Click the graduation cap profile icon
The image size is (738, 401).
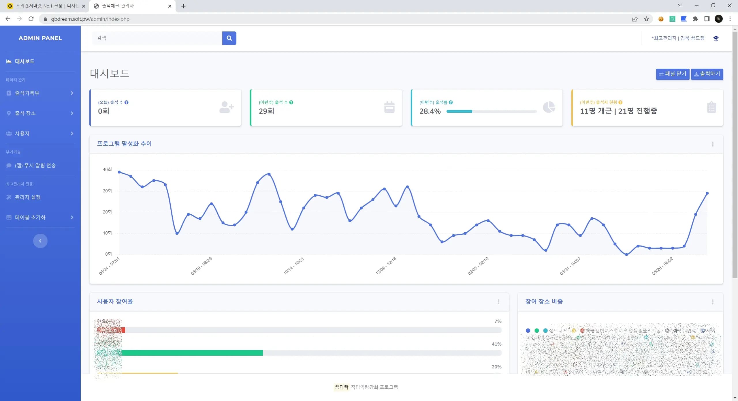(716, 38)
